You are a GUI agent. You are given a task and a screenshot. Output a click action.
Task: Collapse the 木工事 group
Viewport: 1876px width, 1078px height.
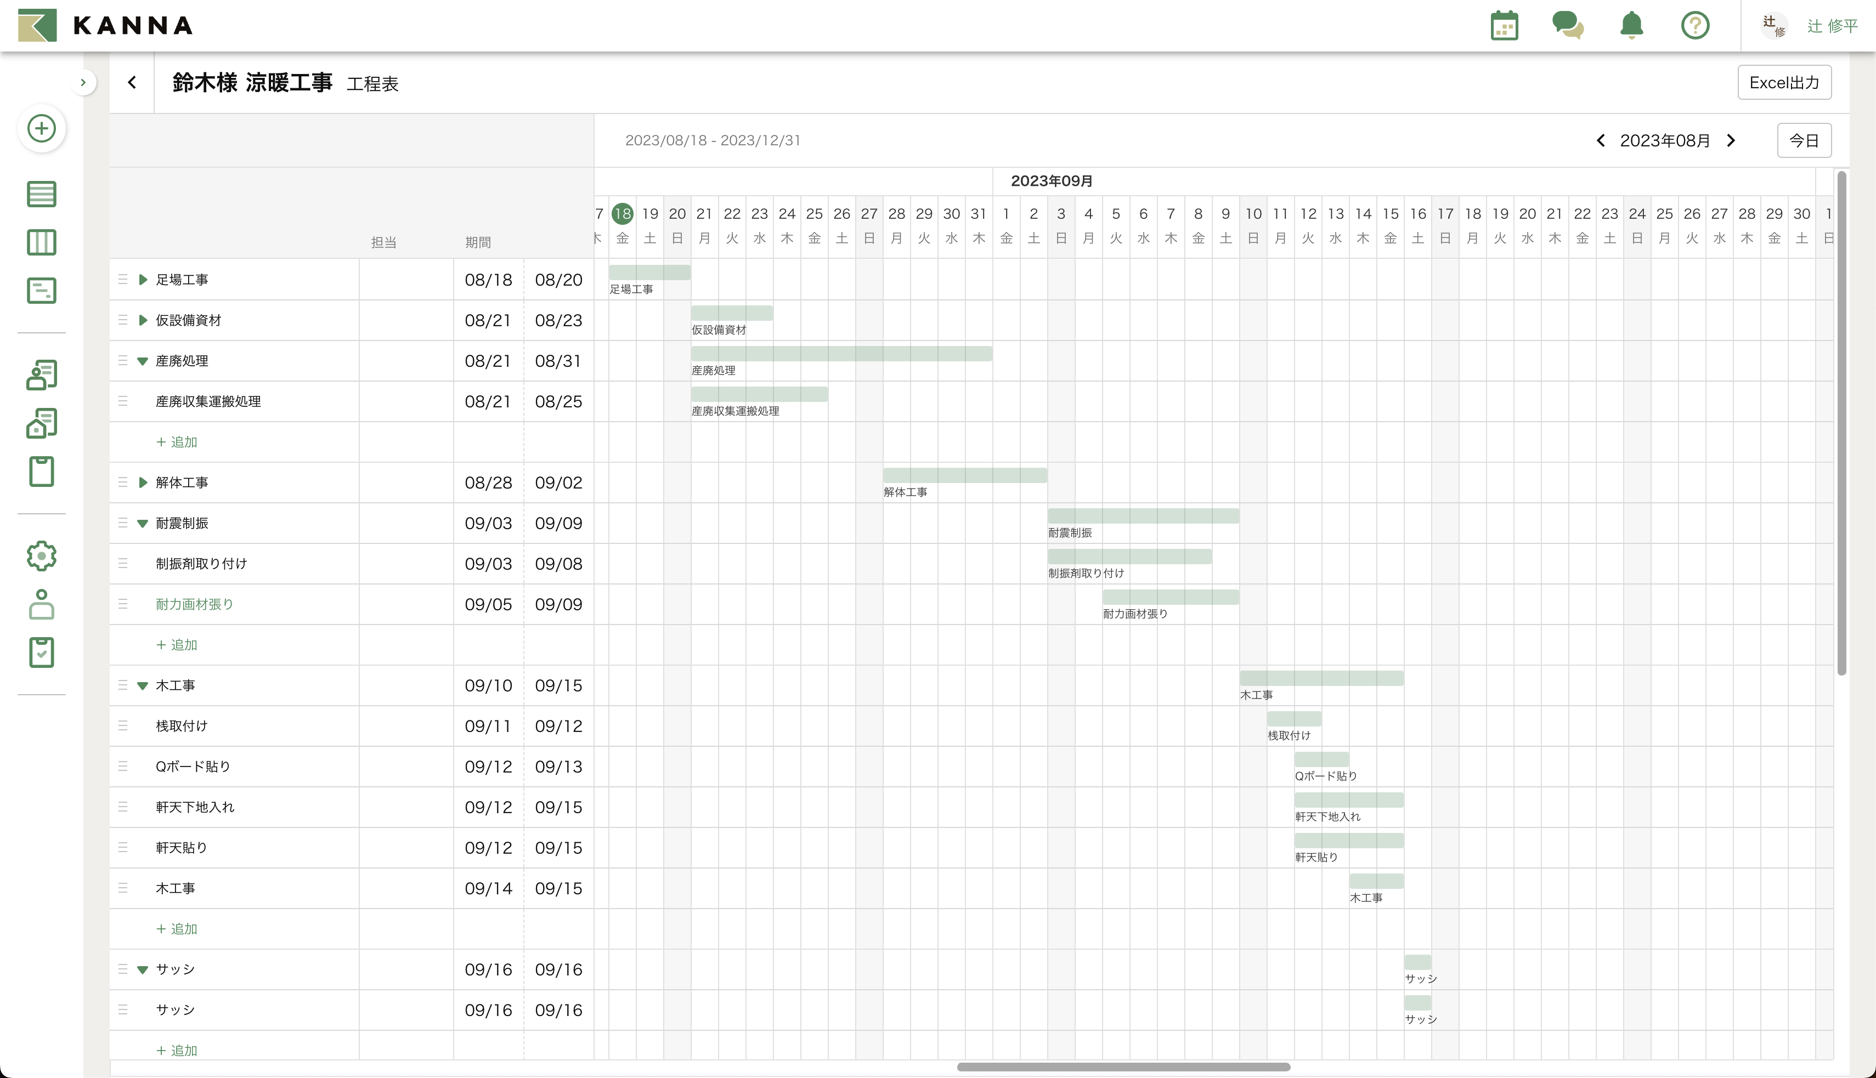click(x=143, y=685)
